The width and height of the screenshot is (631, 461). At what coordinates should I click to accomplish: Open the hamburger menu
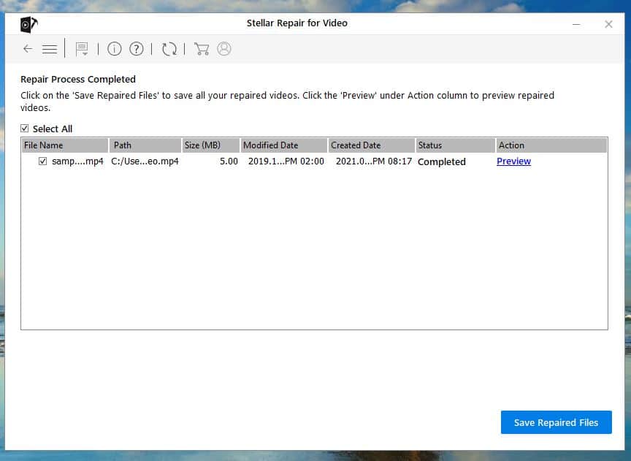(x=50, y=49)
